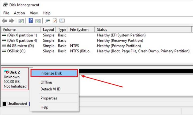Click the blue Help question mark icon
Image resolution: width=193 pixels, height=115 pixels.
pyautogui.click(x=31, y=21)
